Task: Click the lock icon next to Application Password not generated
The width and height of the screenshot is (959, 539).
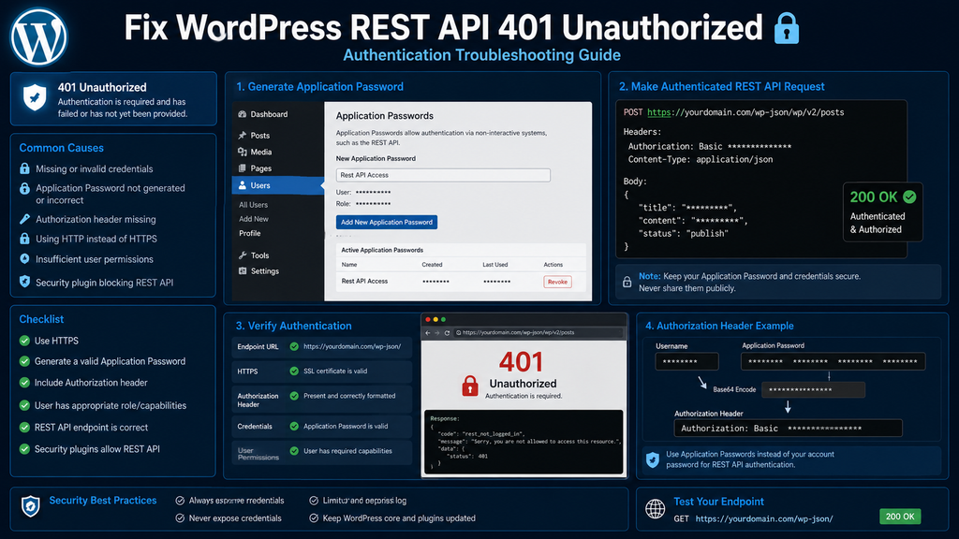Action: coord(24,188)
